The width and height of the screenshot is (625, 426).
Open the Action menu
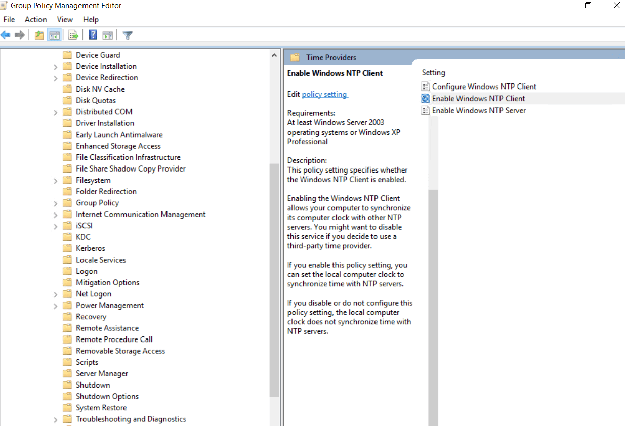[x=36, y=19]
